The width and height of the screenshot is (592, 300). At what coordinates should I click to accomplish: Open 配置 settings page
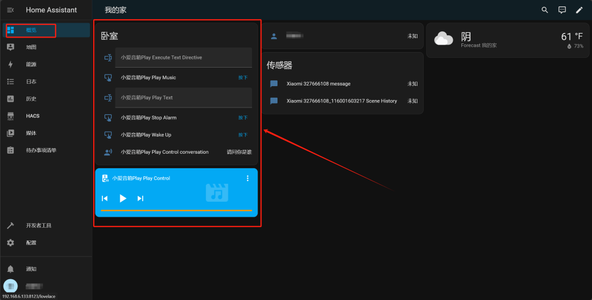tap(46, 243)
